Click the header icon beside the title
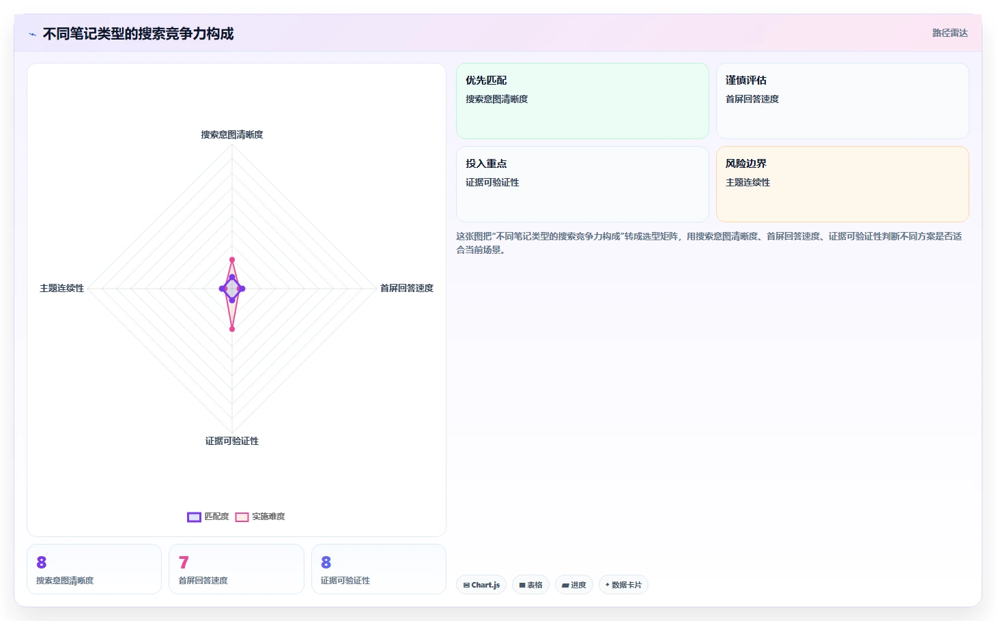Screen dimensions: 996x621 tap(32, 34)
